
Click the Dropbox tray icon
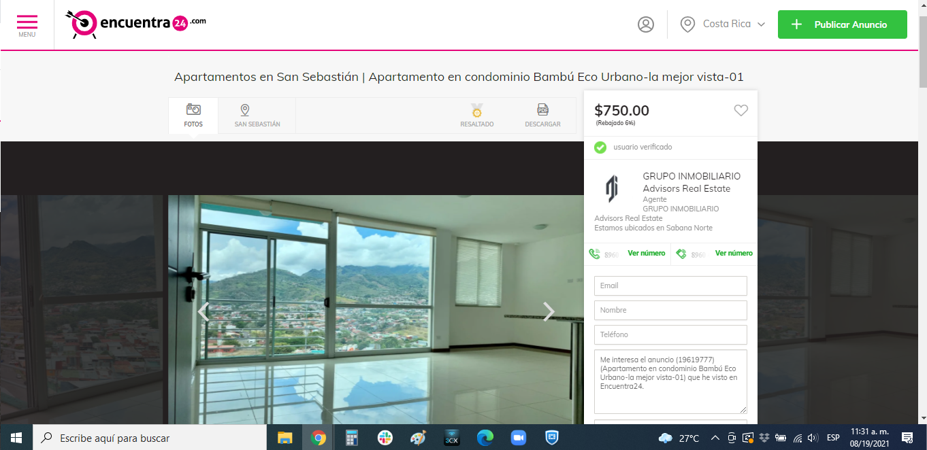[x=764, y=438]
